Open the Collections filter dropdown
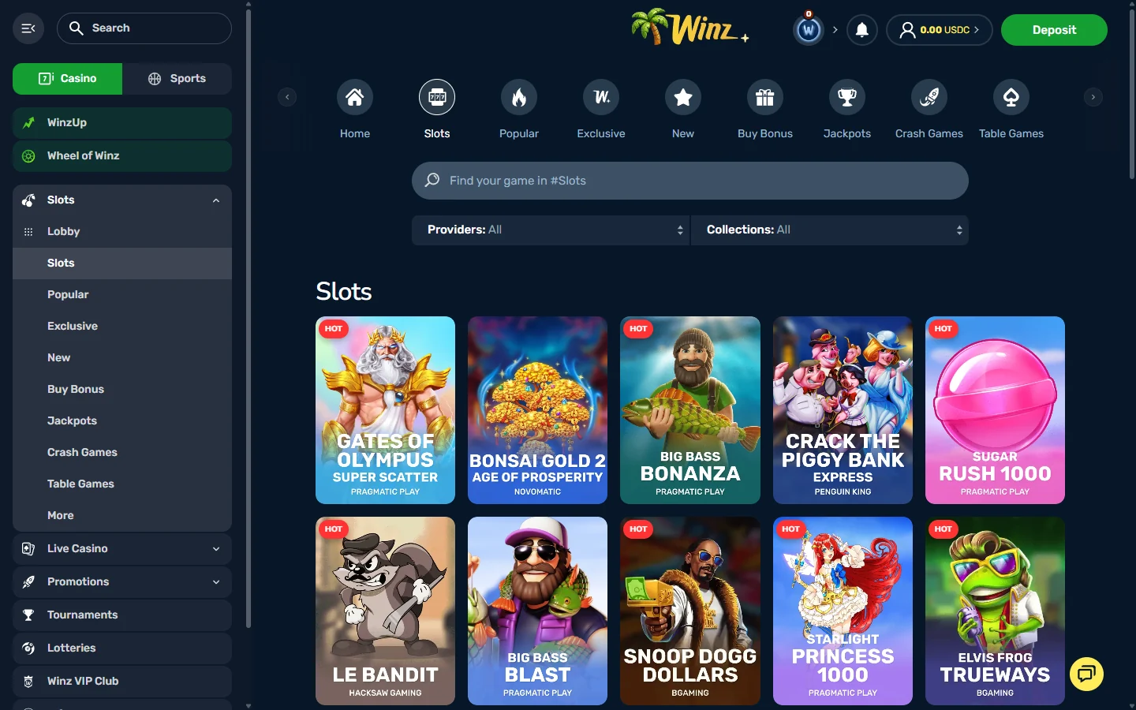 point(830,230)
